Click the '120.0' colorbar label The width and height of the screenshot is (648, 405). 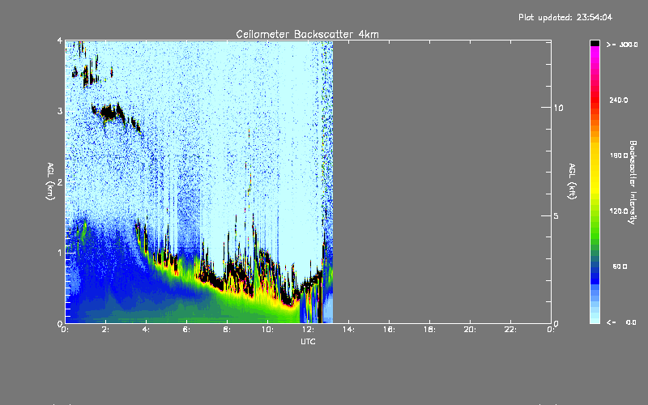[x=619, y=211]
